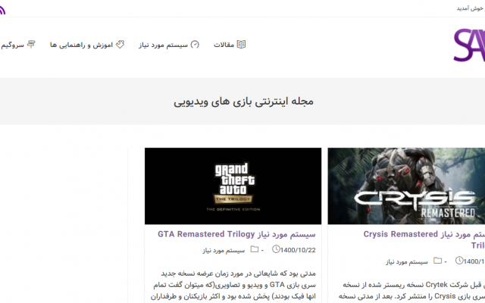Click the newspaper icon beside مقالات
The image size is (485, 303).
(x=241, y=45)
